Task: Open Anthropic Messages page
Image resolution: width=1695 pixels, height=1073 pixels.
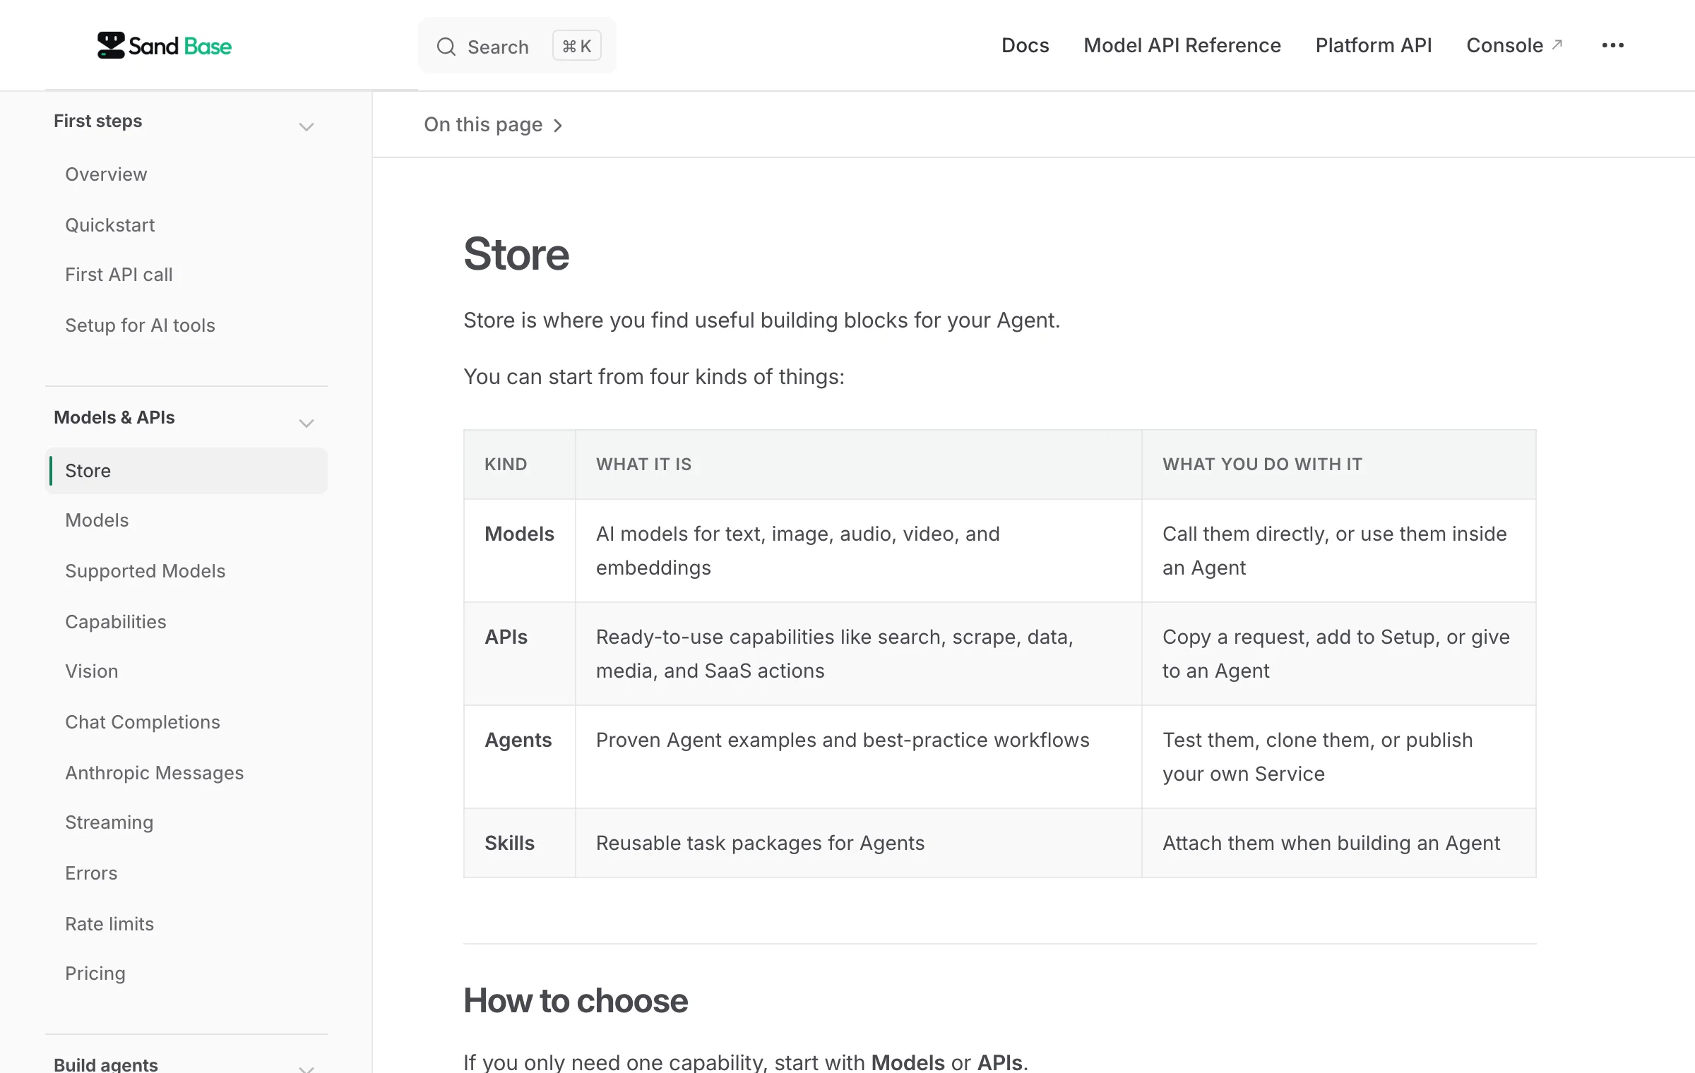Action: [x=154, y=772]
